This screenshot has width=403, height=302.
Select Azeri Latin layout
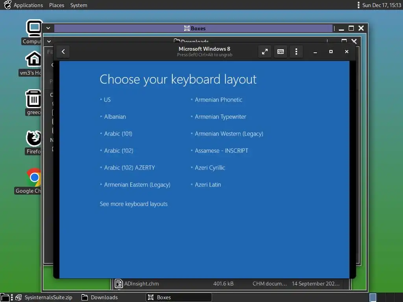[x=208, y=185]
